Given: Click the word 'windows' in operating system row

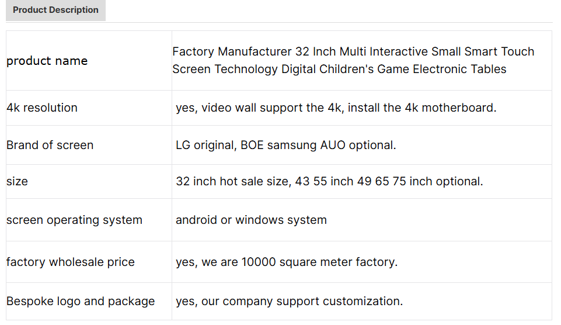Looking at the screenshot, I should tap(260, 220).
